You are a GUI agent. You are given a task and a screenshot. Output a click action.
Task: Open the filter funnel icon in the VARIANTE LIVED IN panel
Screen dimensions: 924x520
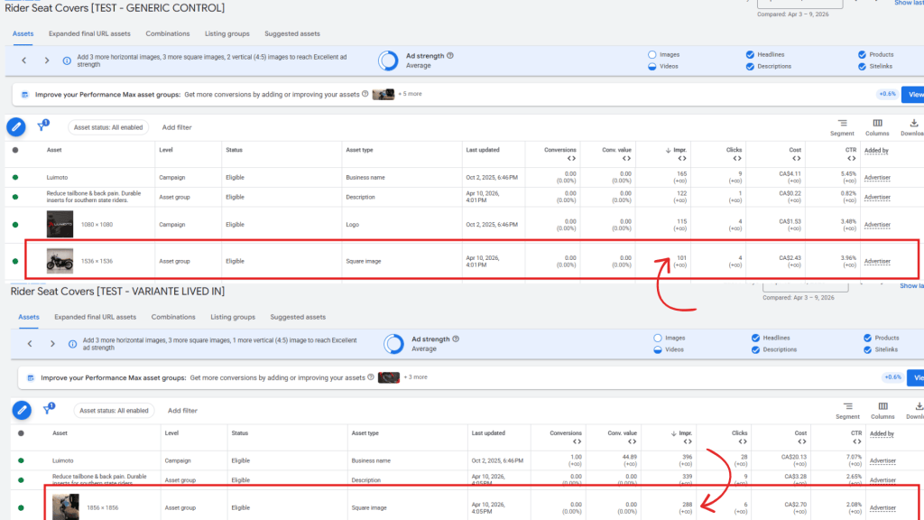click(49, 409)
